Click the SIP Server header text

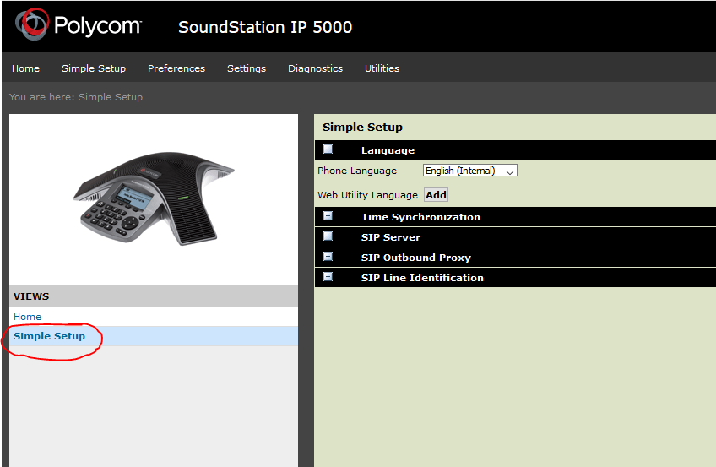click(x=391, y=237)
